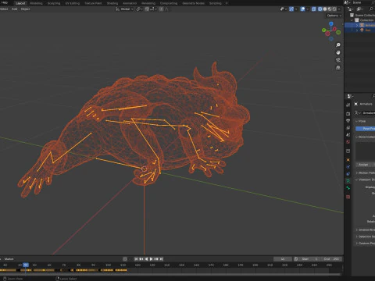
Task: Expand the Armature item in outliner
Action: [357, 25]
